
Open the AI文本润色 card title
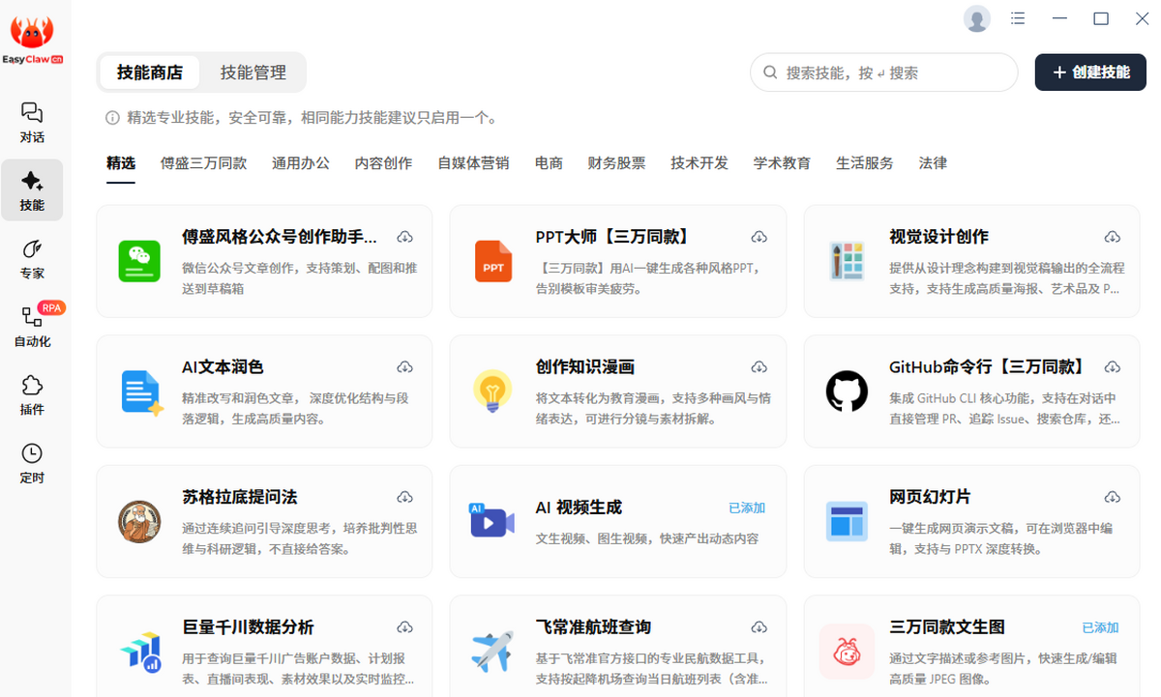coord(223,367)
